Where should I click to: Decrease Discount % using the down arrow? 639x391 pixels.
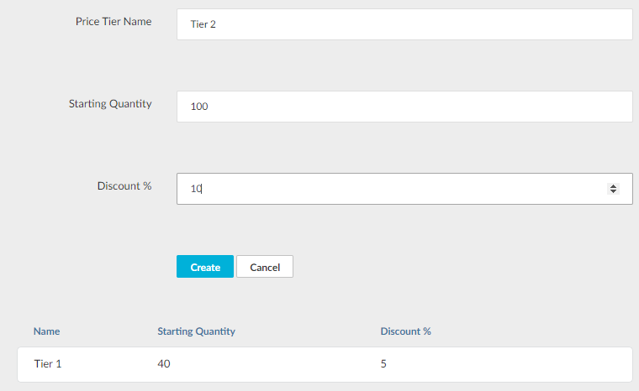613,192
